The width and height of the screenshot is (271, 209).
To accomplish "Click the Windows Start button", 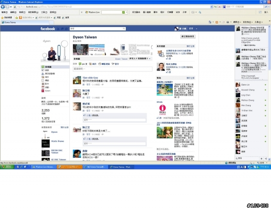I will click(7, 167).
